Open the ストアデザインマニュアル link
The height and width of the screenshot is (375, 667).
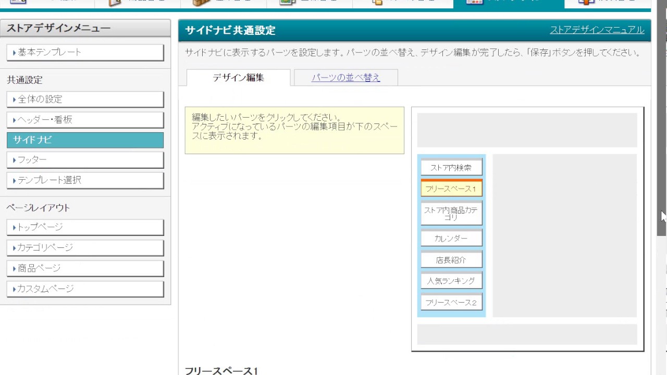597,30
